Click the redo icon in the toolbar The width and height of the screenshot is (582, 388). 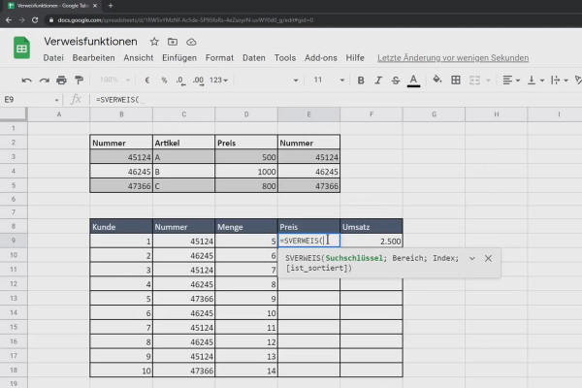pyautogui.click(x=45, y=81)
